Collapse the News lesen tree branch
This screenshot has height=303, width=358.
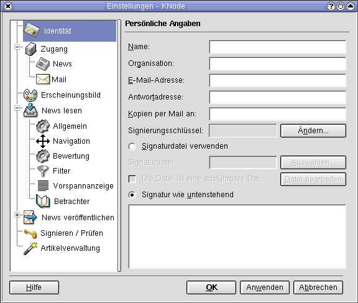pyautogui.click(x=17, y=108)
